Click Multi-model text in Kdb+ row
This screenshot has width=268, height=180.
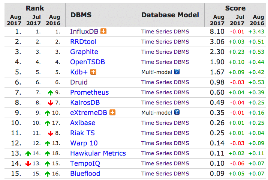157,72
